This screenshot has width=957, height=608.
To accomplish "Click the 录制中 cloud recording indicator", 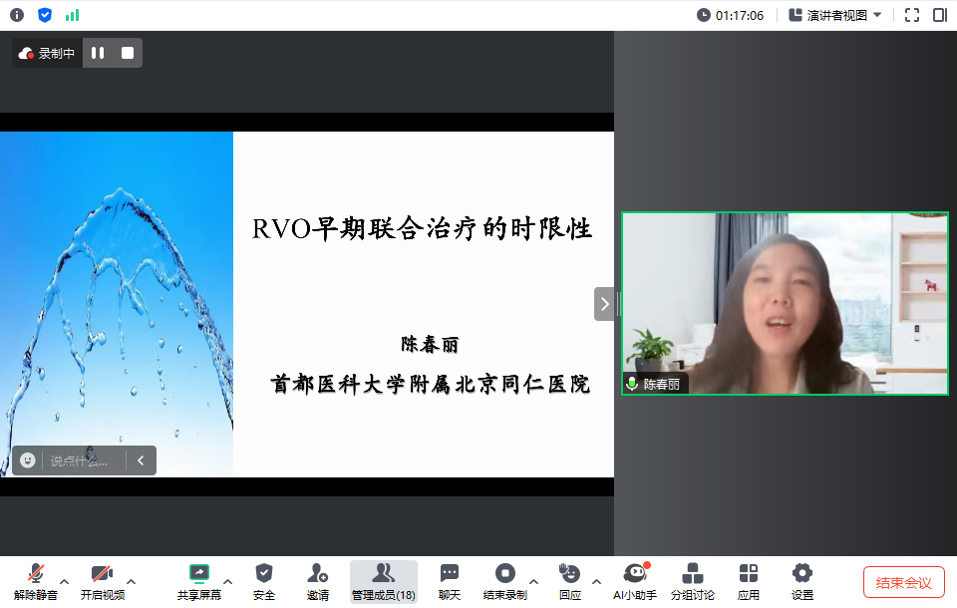I will [47, 53].
